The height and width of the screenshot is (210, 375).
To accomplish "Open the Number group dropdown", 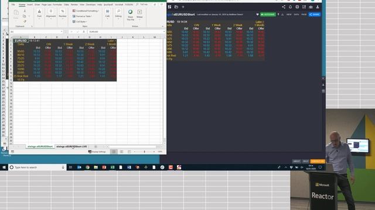I will (x=63, y=13).
